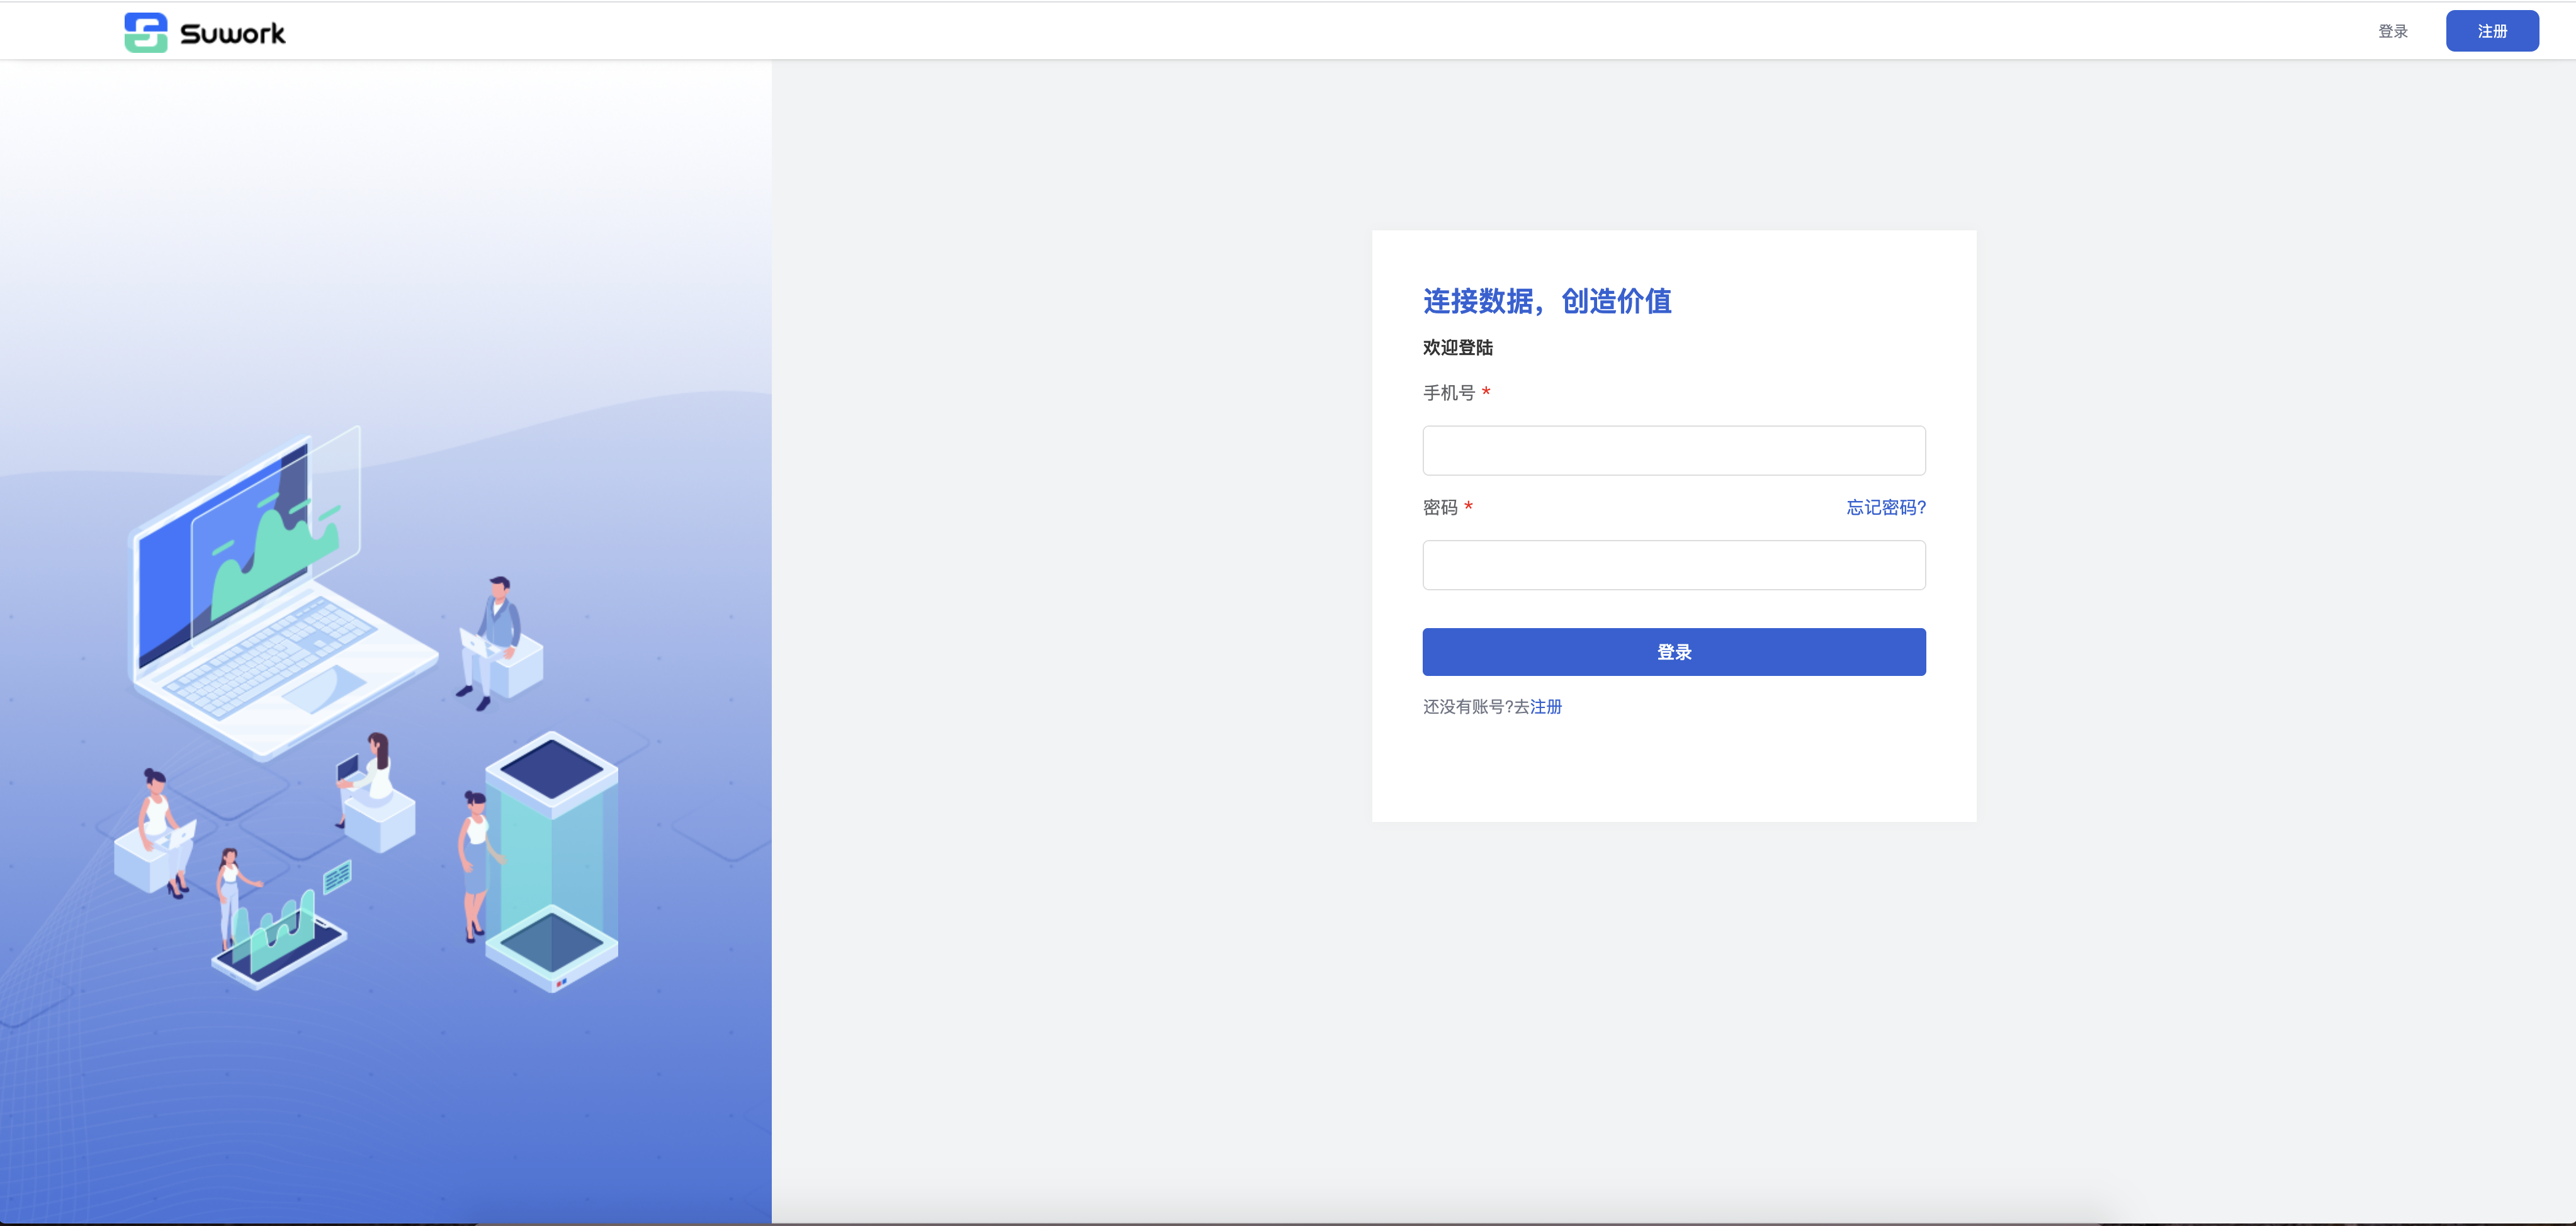Focus the 密码 password input field

[x=1674, y=565]
